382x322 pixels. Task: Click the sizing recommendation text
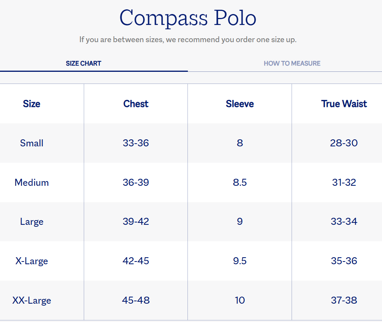(x=188, y=39)
